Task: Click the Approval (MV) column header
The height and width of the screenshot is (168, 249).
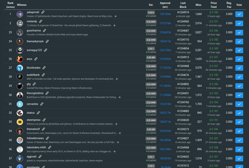Action: 165,5
